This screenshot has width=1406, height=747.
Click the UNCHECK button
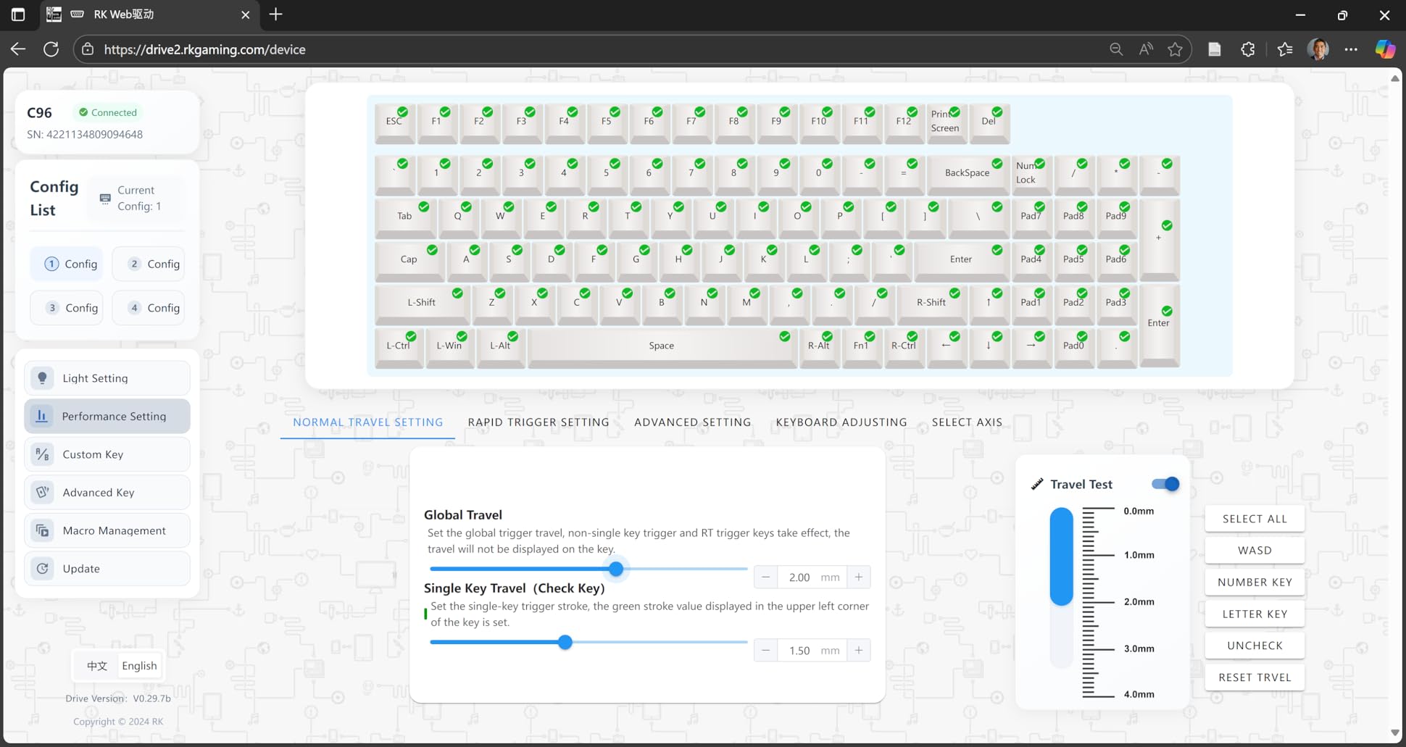(1254, 645)
